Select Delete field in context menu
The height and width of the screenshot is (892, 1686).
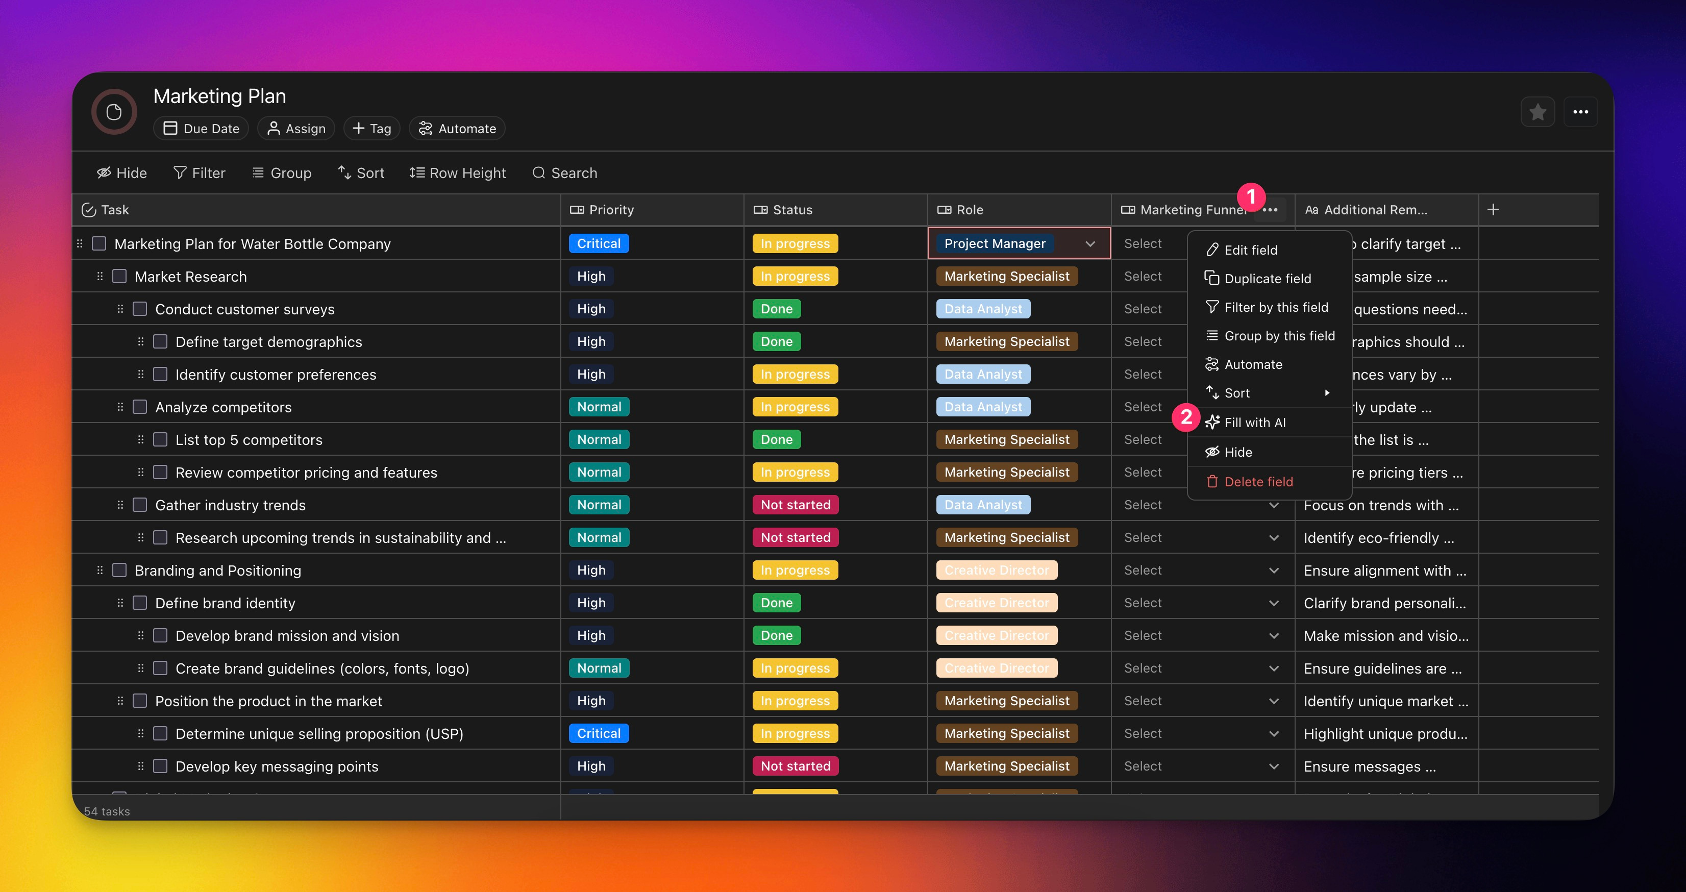[1257, 482]
